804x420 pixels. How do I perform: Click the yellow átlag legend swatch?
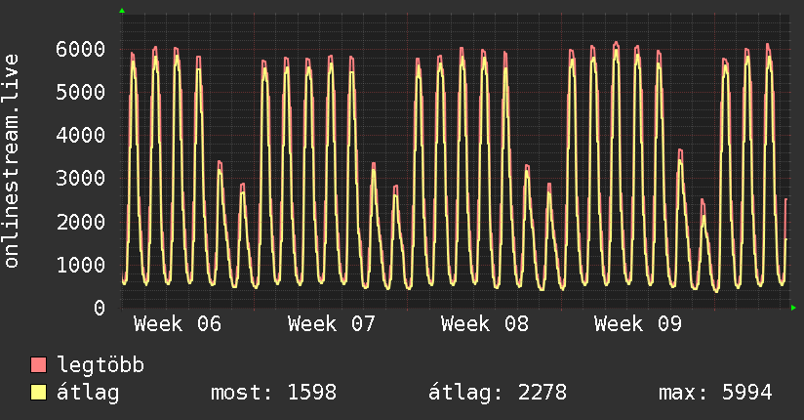(39, 393)
